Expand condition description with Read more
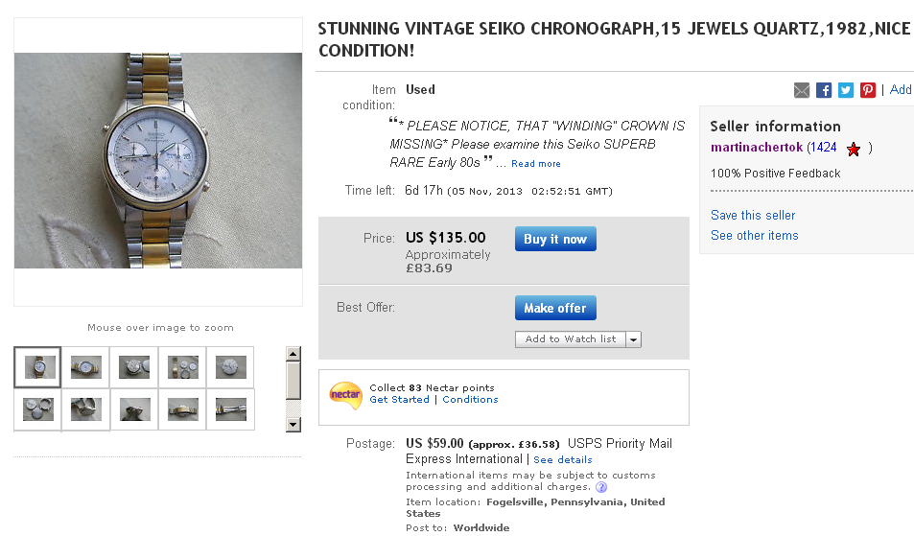Viewport: 914px width, 536px height. click(x=536, y=164)
